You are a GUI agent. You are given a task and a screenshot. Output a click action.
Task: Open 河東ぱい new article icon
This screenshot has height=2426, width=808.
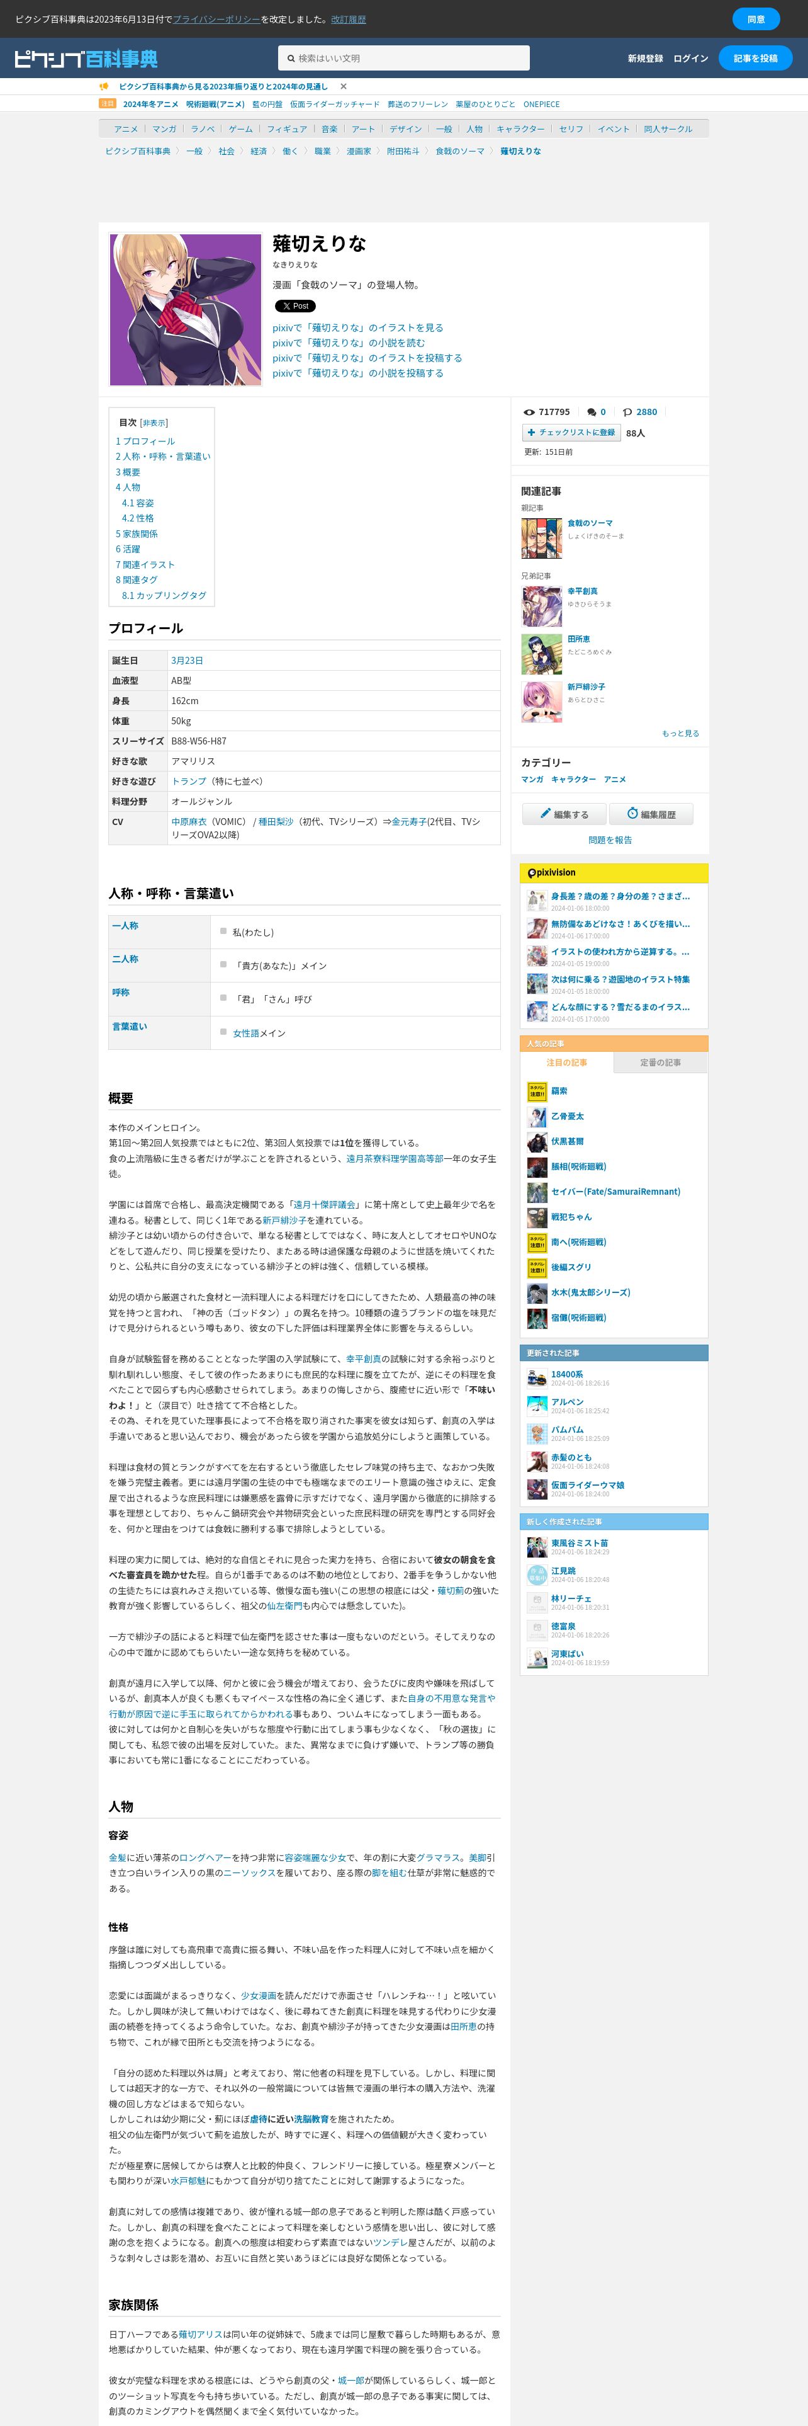tap(537, 1658)
